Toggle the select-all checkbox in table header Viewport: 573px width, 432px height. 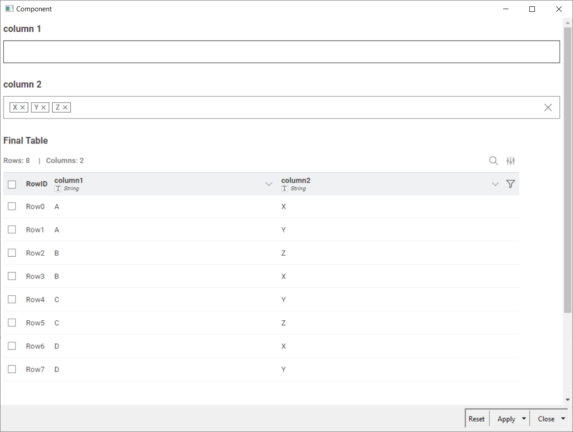12,184
